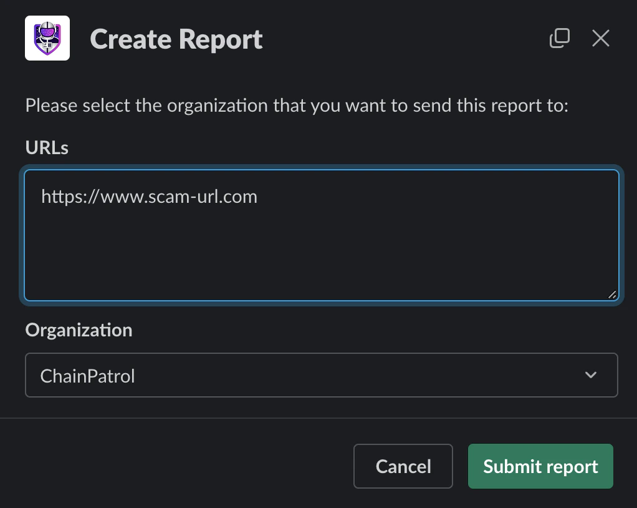Click the scam-url.com text in the URL field
This screenshot has height=508, width=637.
(x=149, y=197)
